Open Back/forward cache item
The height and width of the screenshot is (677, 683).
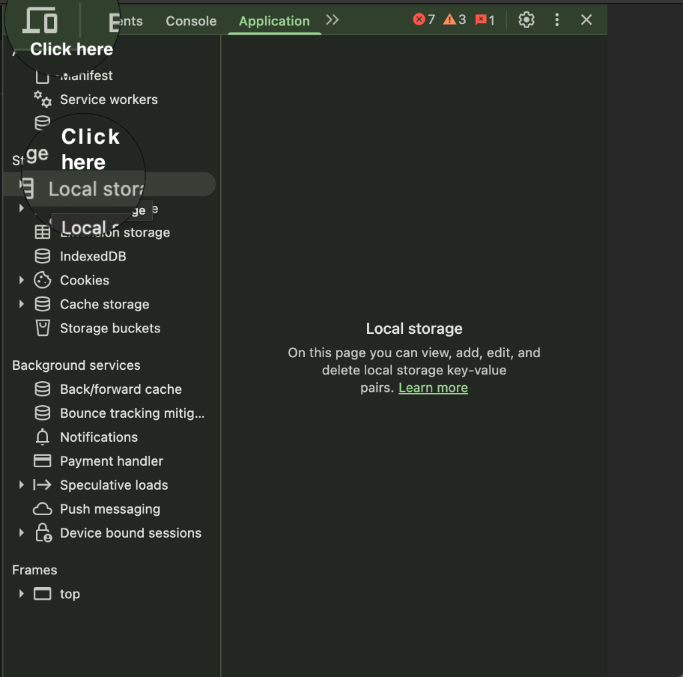[x=121, y=389]
